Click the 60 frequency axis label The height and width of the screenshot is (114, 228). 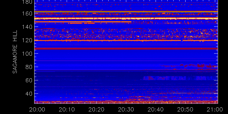(x=29, y=80)
